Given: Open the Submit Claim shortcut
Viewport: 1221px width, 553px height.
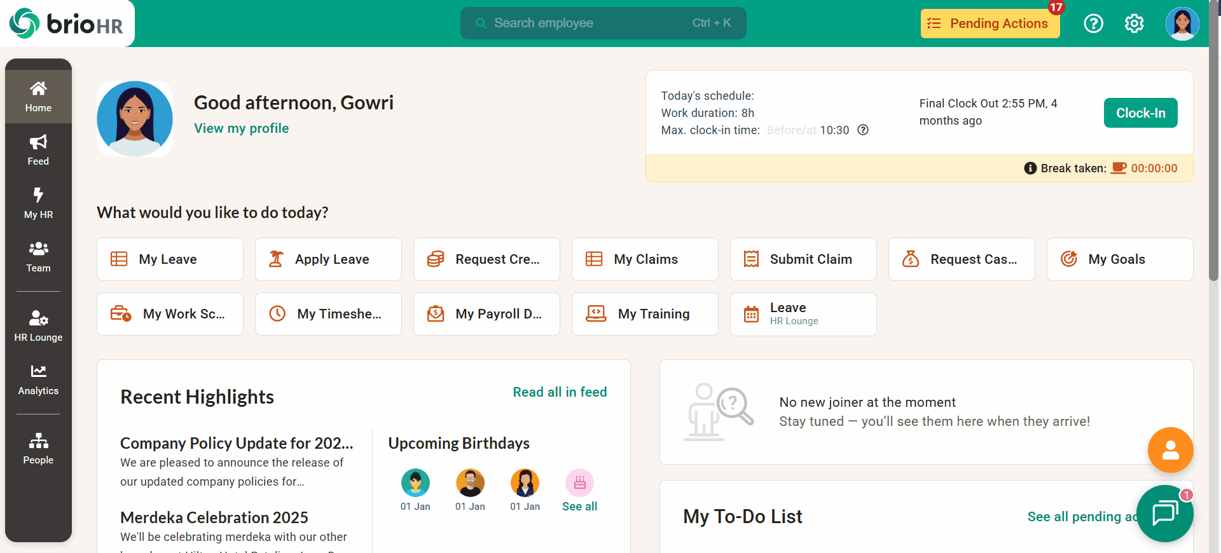Looking at the screenshot, I should [803, 259].
